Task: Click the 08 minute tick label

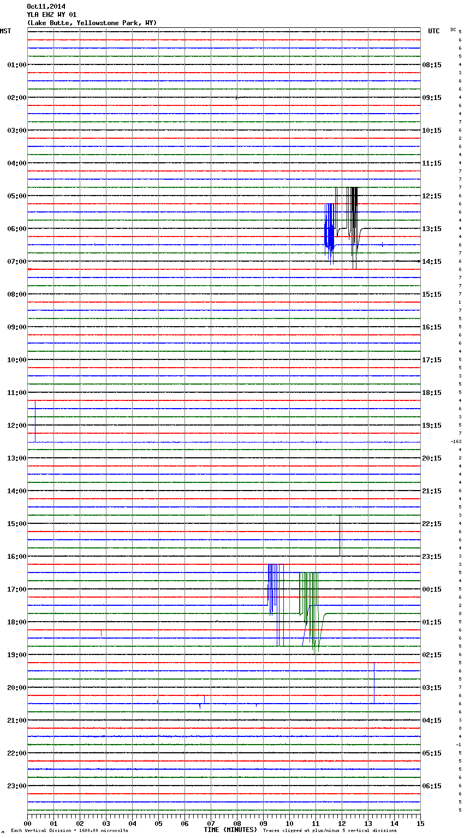Action: [x=237, y=823]
